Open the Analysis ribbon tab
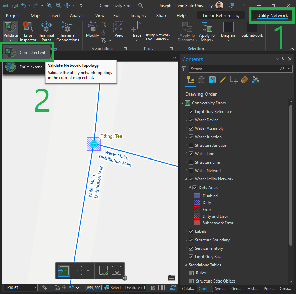This screenshot has width=296, height=294. [77, 15]
